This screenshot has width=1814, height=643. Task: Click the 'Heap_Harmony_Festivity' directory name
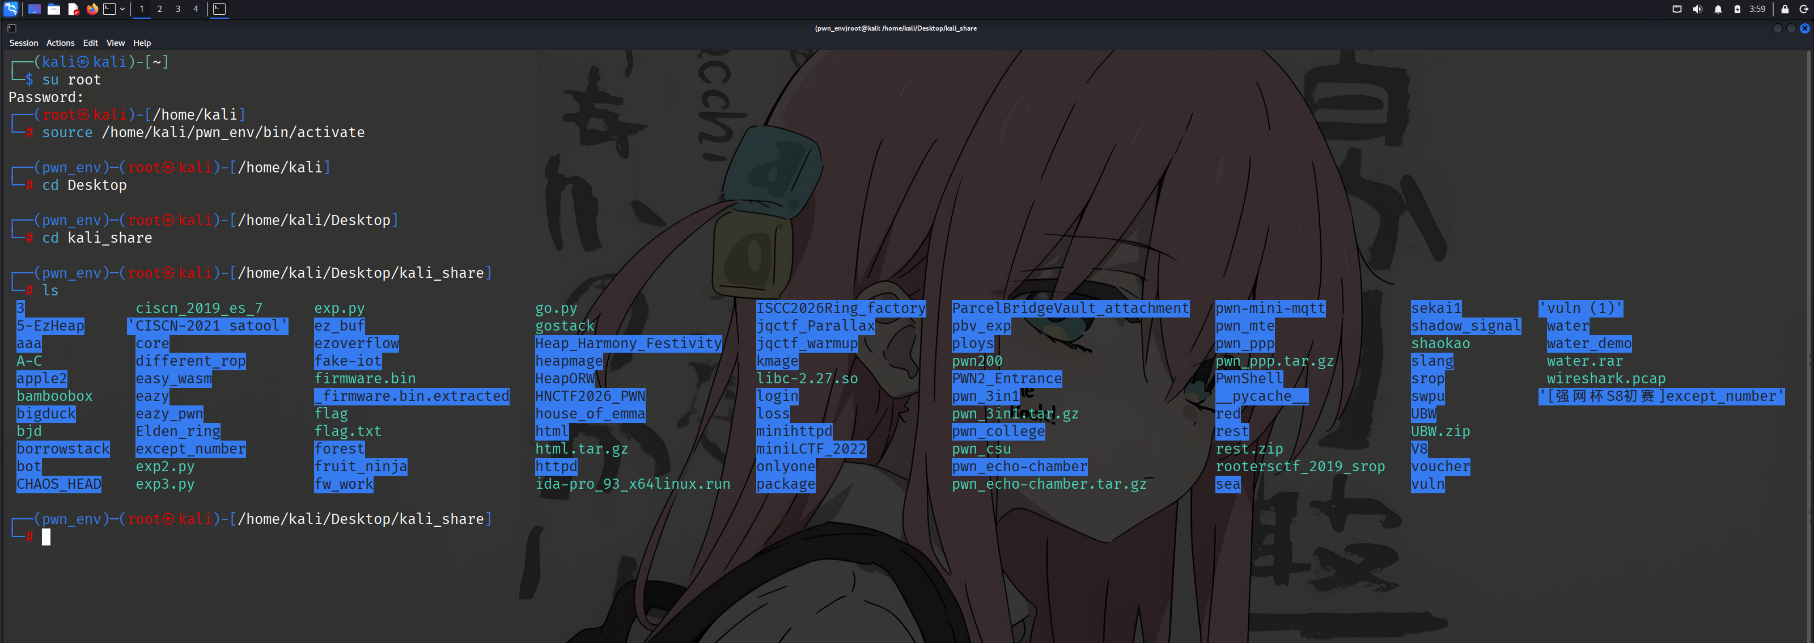(629, 344)
